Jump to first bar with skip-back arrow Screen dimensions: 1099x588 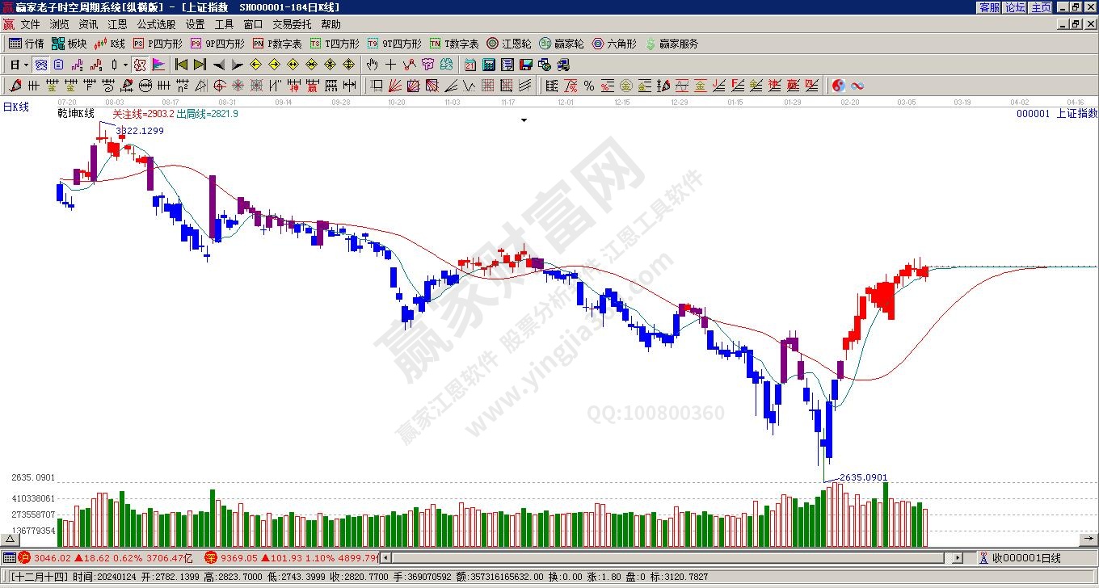182,65
